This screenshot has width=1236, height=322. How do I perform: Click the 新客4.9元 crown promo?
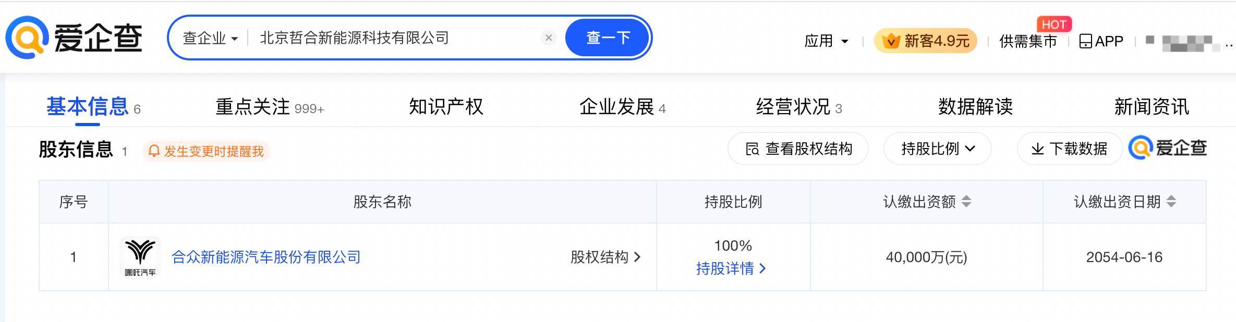[926, 41]
